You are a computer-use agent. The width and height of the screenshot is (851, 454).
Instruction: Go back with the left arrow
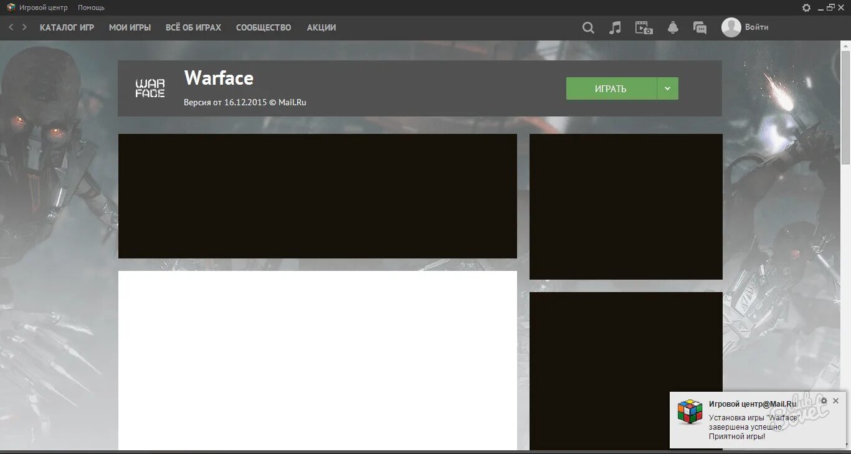pyautogui.click(x=11, y=27)
